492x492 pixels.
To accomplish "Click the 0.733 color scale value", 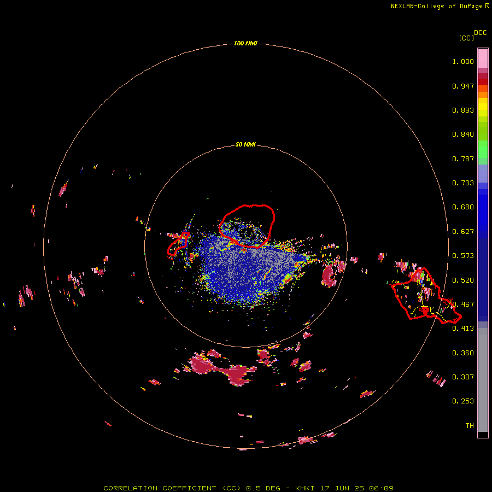I will (x=463, y=183).
